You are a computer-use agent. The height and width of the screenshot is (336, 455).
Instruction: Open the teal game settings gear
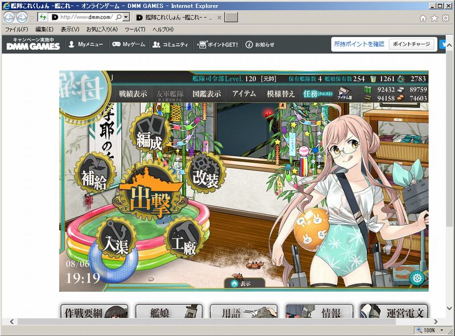tap(417, 279)
